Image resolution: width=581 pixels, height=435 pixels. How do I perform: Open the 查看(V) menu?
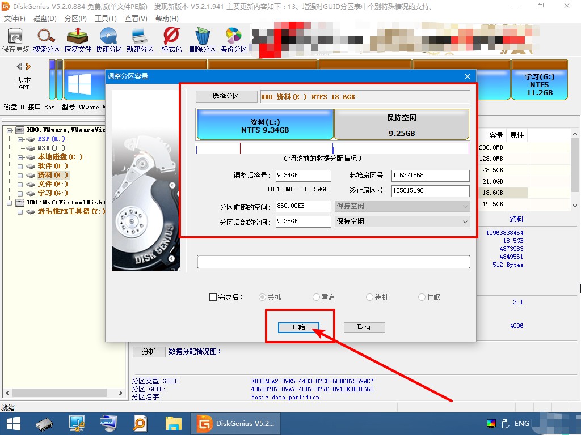[136, 19]
